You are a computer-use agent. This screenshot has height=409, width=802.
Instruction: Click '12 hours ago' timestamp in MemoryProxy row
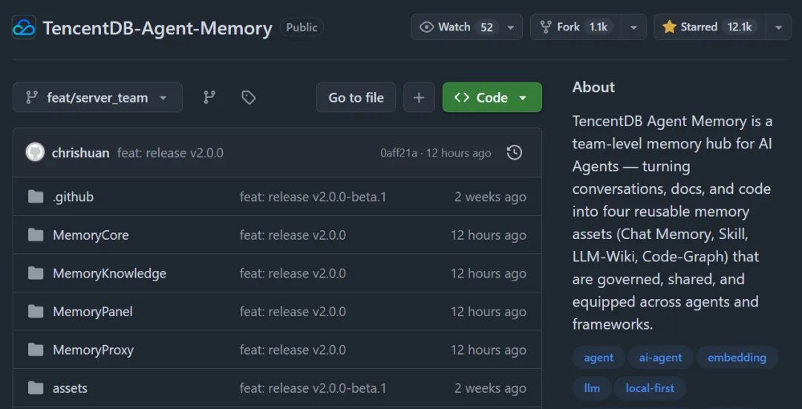pyautogui.click(x=488, y=350)
